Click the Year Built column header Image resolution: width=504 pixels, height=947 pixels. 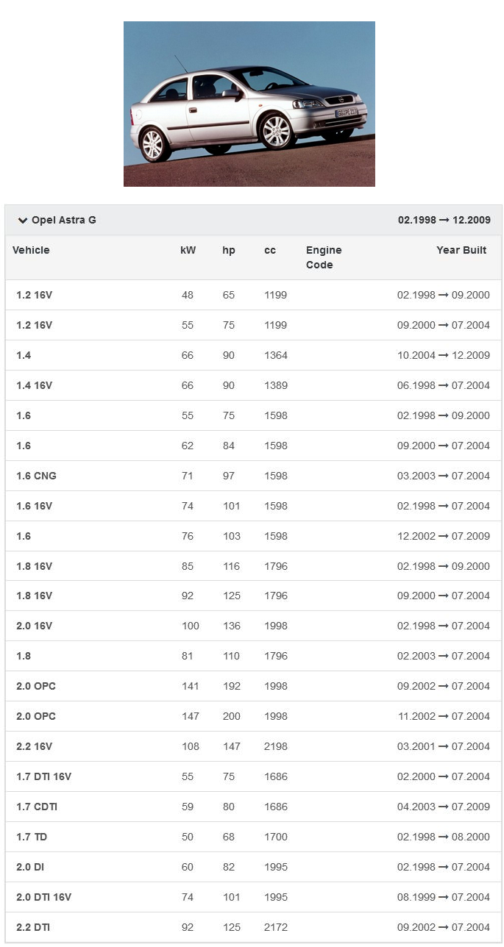pyautogui.click(x=461, y=250)
